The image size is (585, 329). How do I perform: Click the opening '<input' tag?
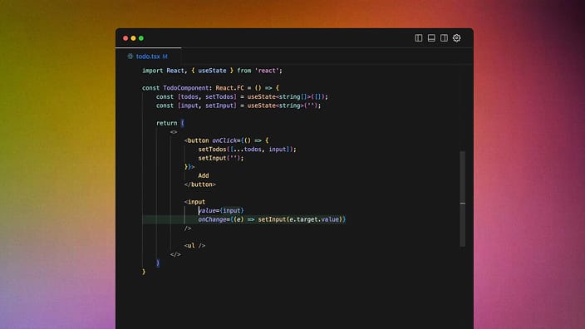pos(194,202)
